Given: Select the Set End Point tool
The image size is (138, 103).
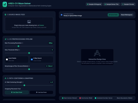Looking at the screenshot, I should [41, 92].
